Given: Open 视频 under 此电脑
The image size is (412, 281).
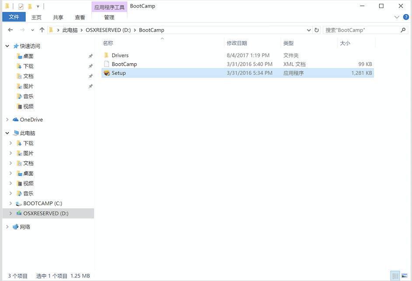Looking at the screenshot, I should click(x=28, y=183).
